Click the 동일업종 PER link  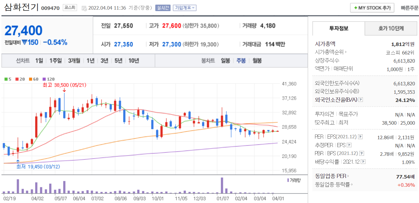click(331, 176)
